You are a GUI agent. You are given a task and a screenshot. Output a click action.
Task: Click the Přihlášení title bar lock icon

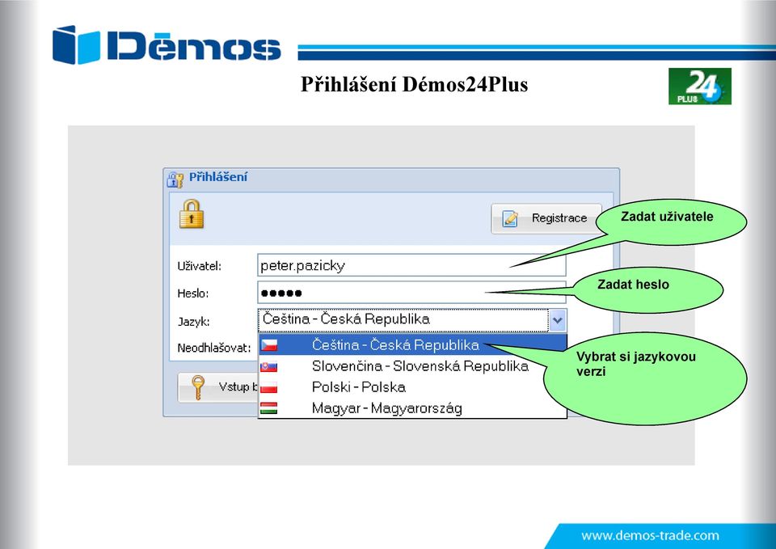[175, 179]
